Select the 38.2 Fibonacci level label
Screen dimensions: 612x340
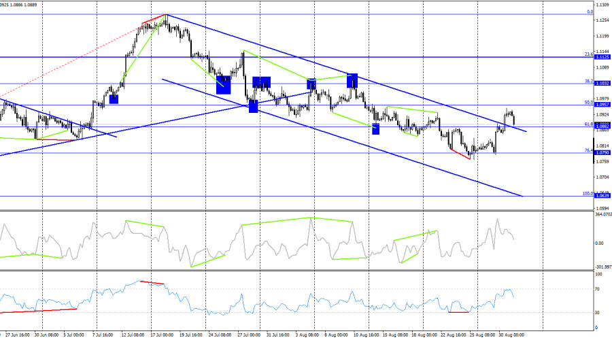[x=589, y=81]
